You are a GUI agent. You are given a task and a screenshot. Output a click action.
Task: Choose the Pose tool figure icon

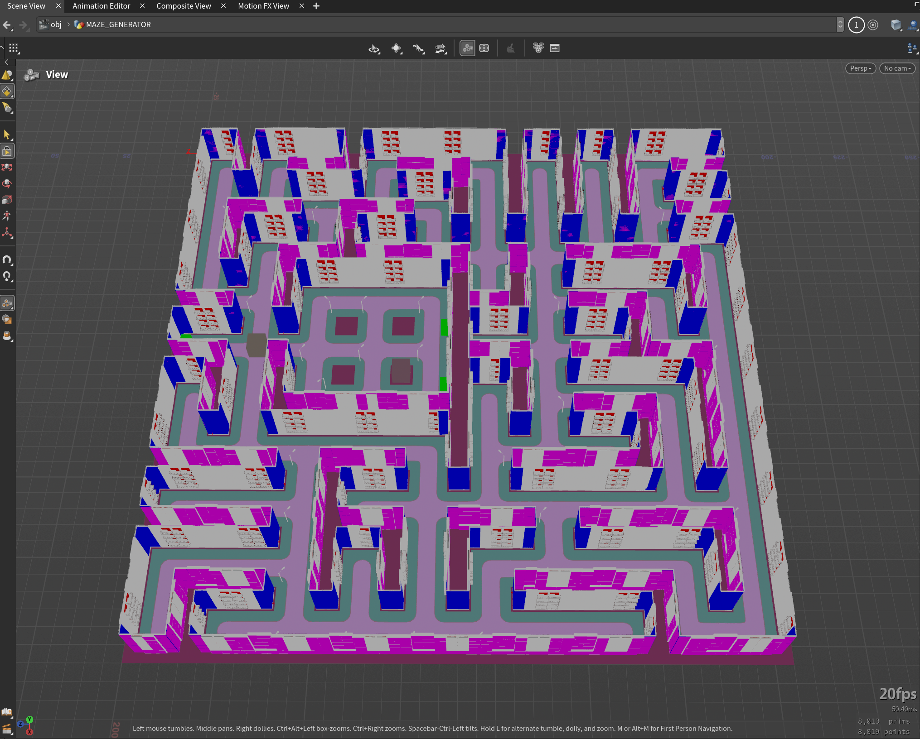pos(7,216)
